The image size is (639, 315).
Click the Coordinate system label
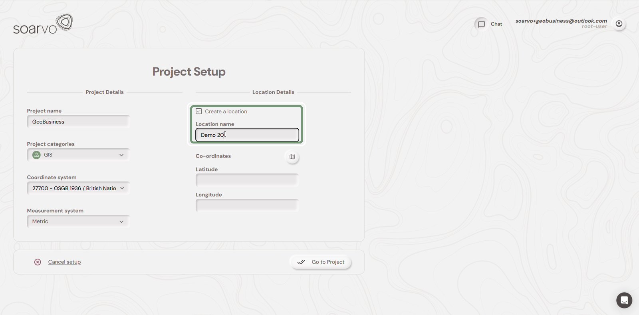coord(52,177)
